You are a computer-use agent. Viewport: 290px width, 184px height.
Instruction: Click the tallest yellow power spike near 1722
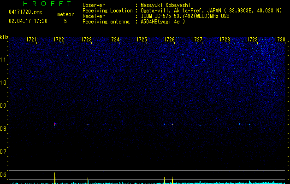point(54,178)
